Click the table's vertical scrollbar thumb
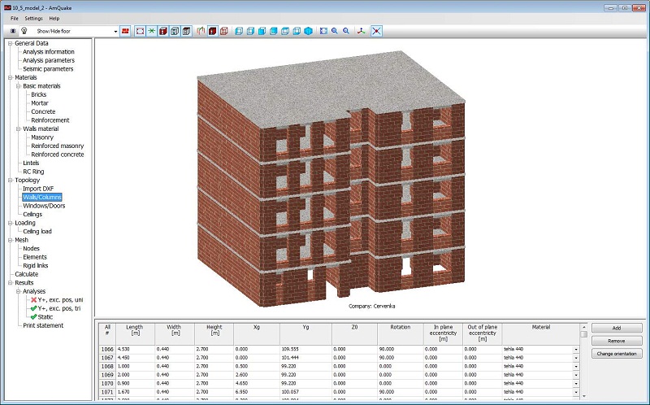Screen dimensions: 650x405 583,334
